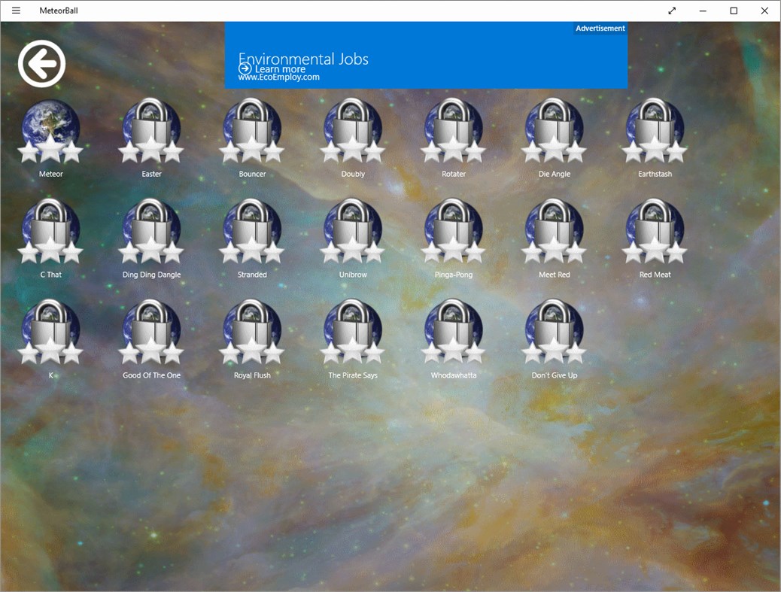Click the Earthstash level label
The width and height of the screenshot is (781, 592).
coord(655,174)
